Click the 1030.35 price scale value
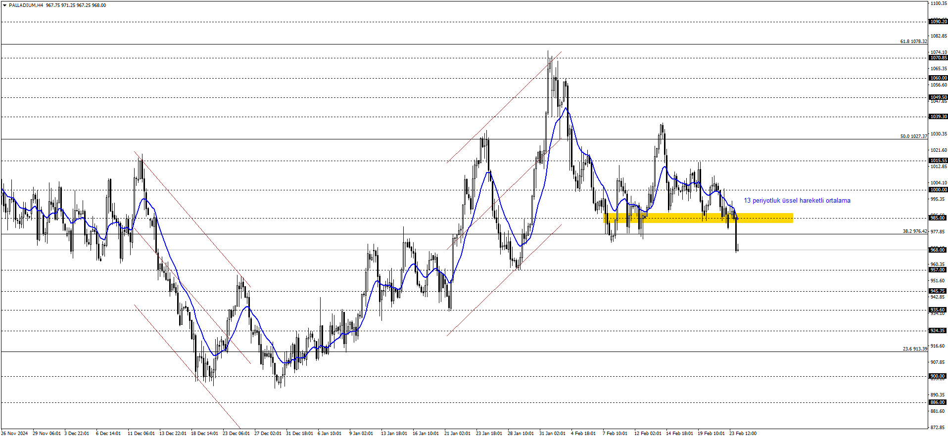 click(939, 134)
